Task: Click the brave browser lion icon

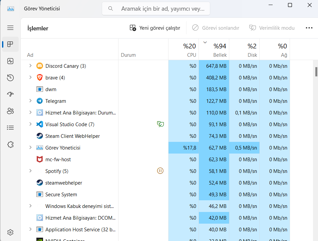Action: point(40,77)
